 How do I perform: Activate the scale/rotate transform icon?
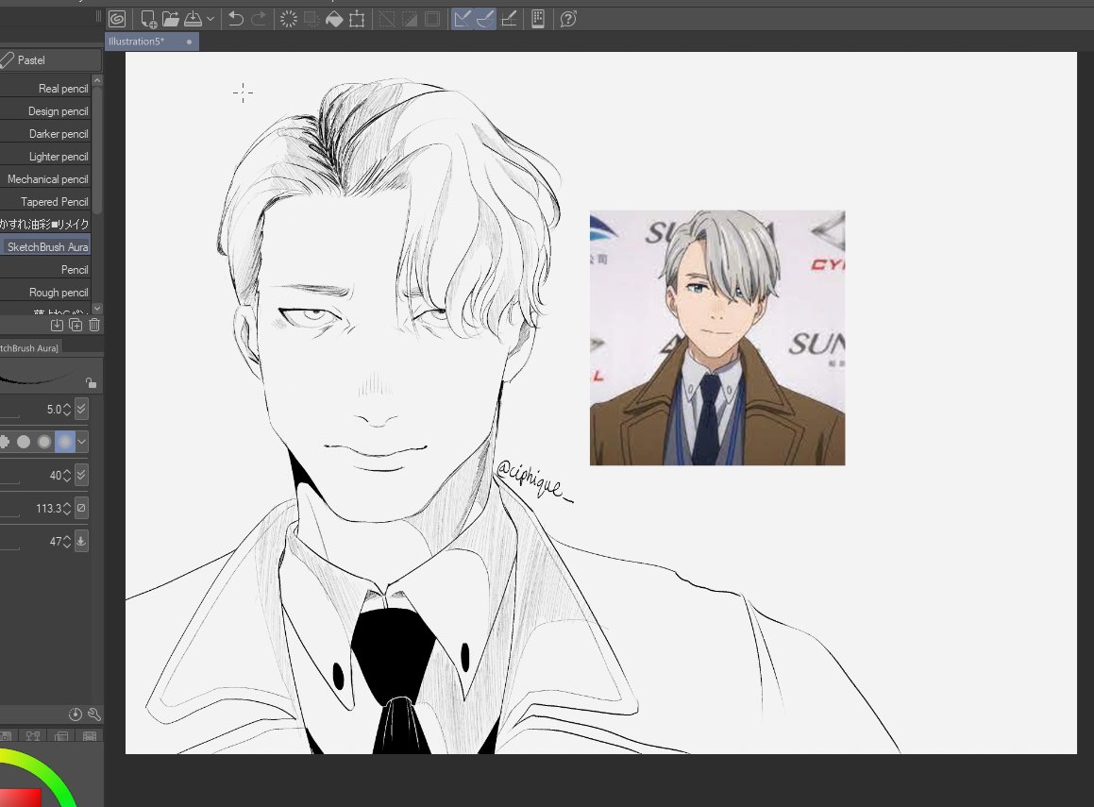357,19
